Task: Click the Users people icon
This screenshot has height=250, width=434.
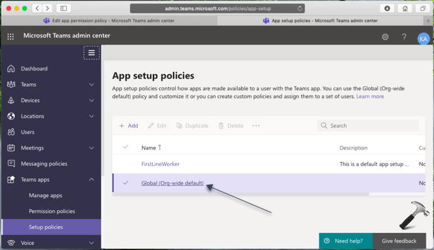Action: tap(11, 132)
